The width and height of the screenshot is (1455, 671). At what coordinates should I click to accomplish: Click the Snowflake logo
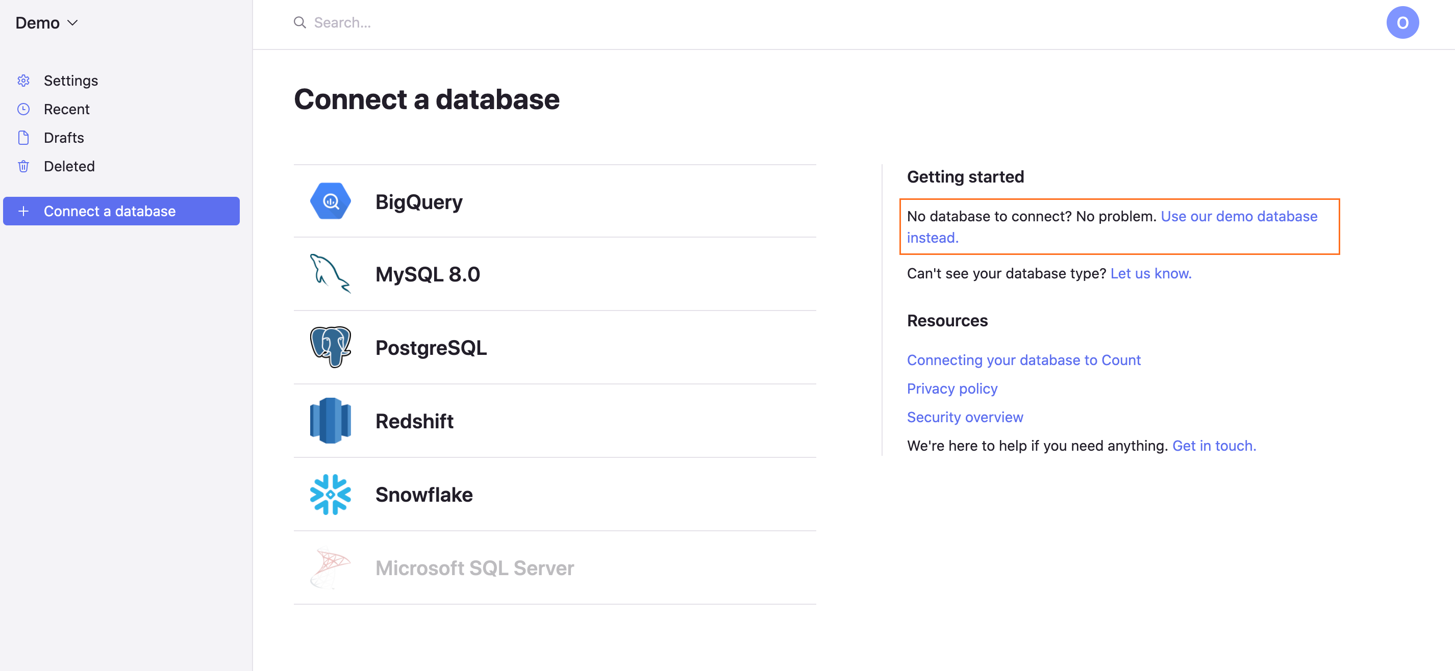pos(331,495)
